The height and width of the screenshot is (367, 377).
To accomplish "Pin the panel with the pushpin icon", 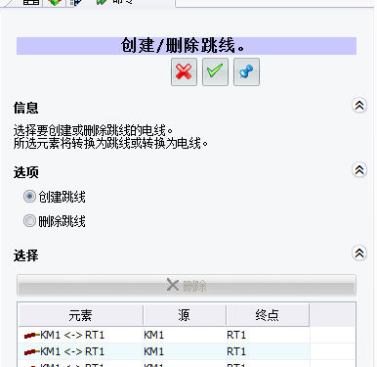I will coord(246,71).
